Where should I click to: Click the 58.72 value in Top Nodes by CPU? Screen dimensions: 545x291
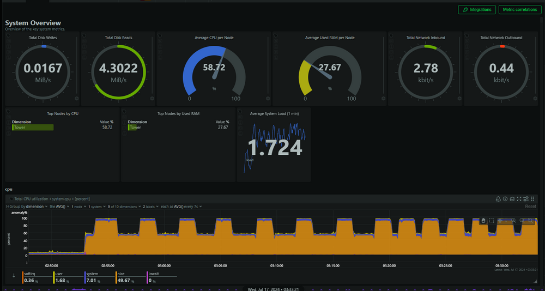pos(107,128)
